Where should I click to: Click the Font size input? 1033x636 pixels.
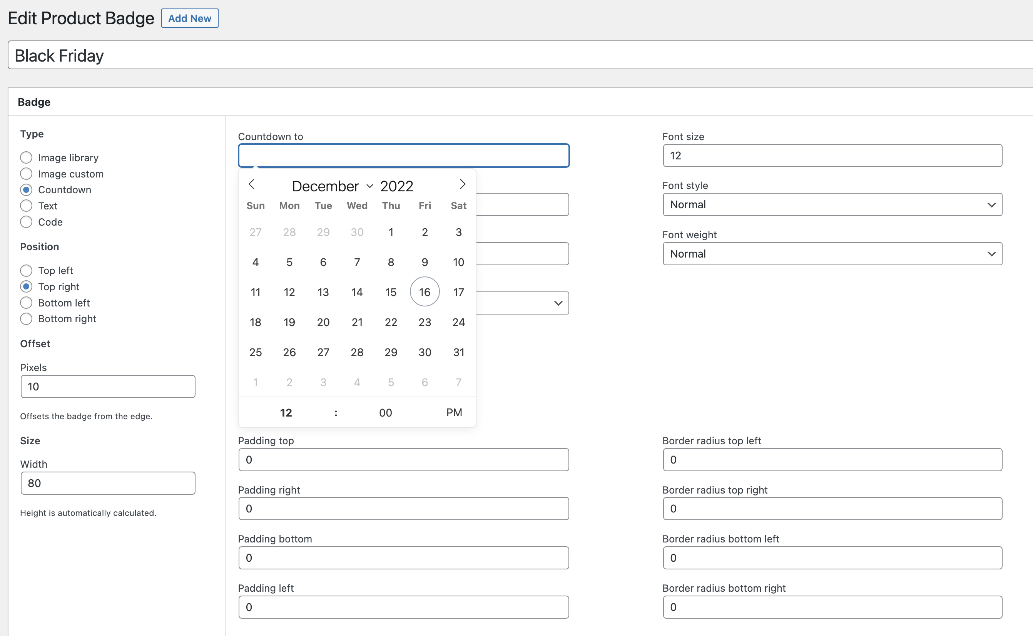point(832,156)
